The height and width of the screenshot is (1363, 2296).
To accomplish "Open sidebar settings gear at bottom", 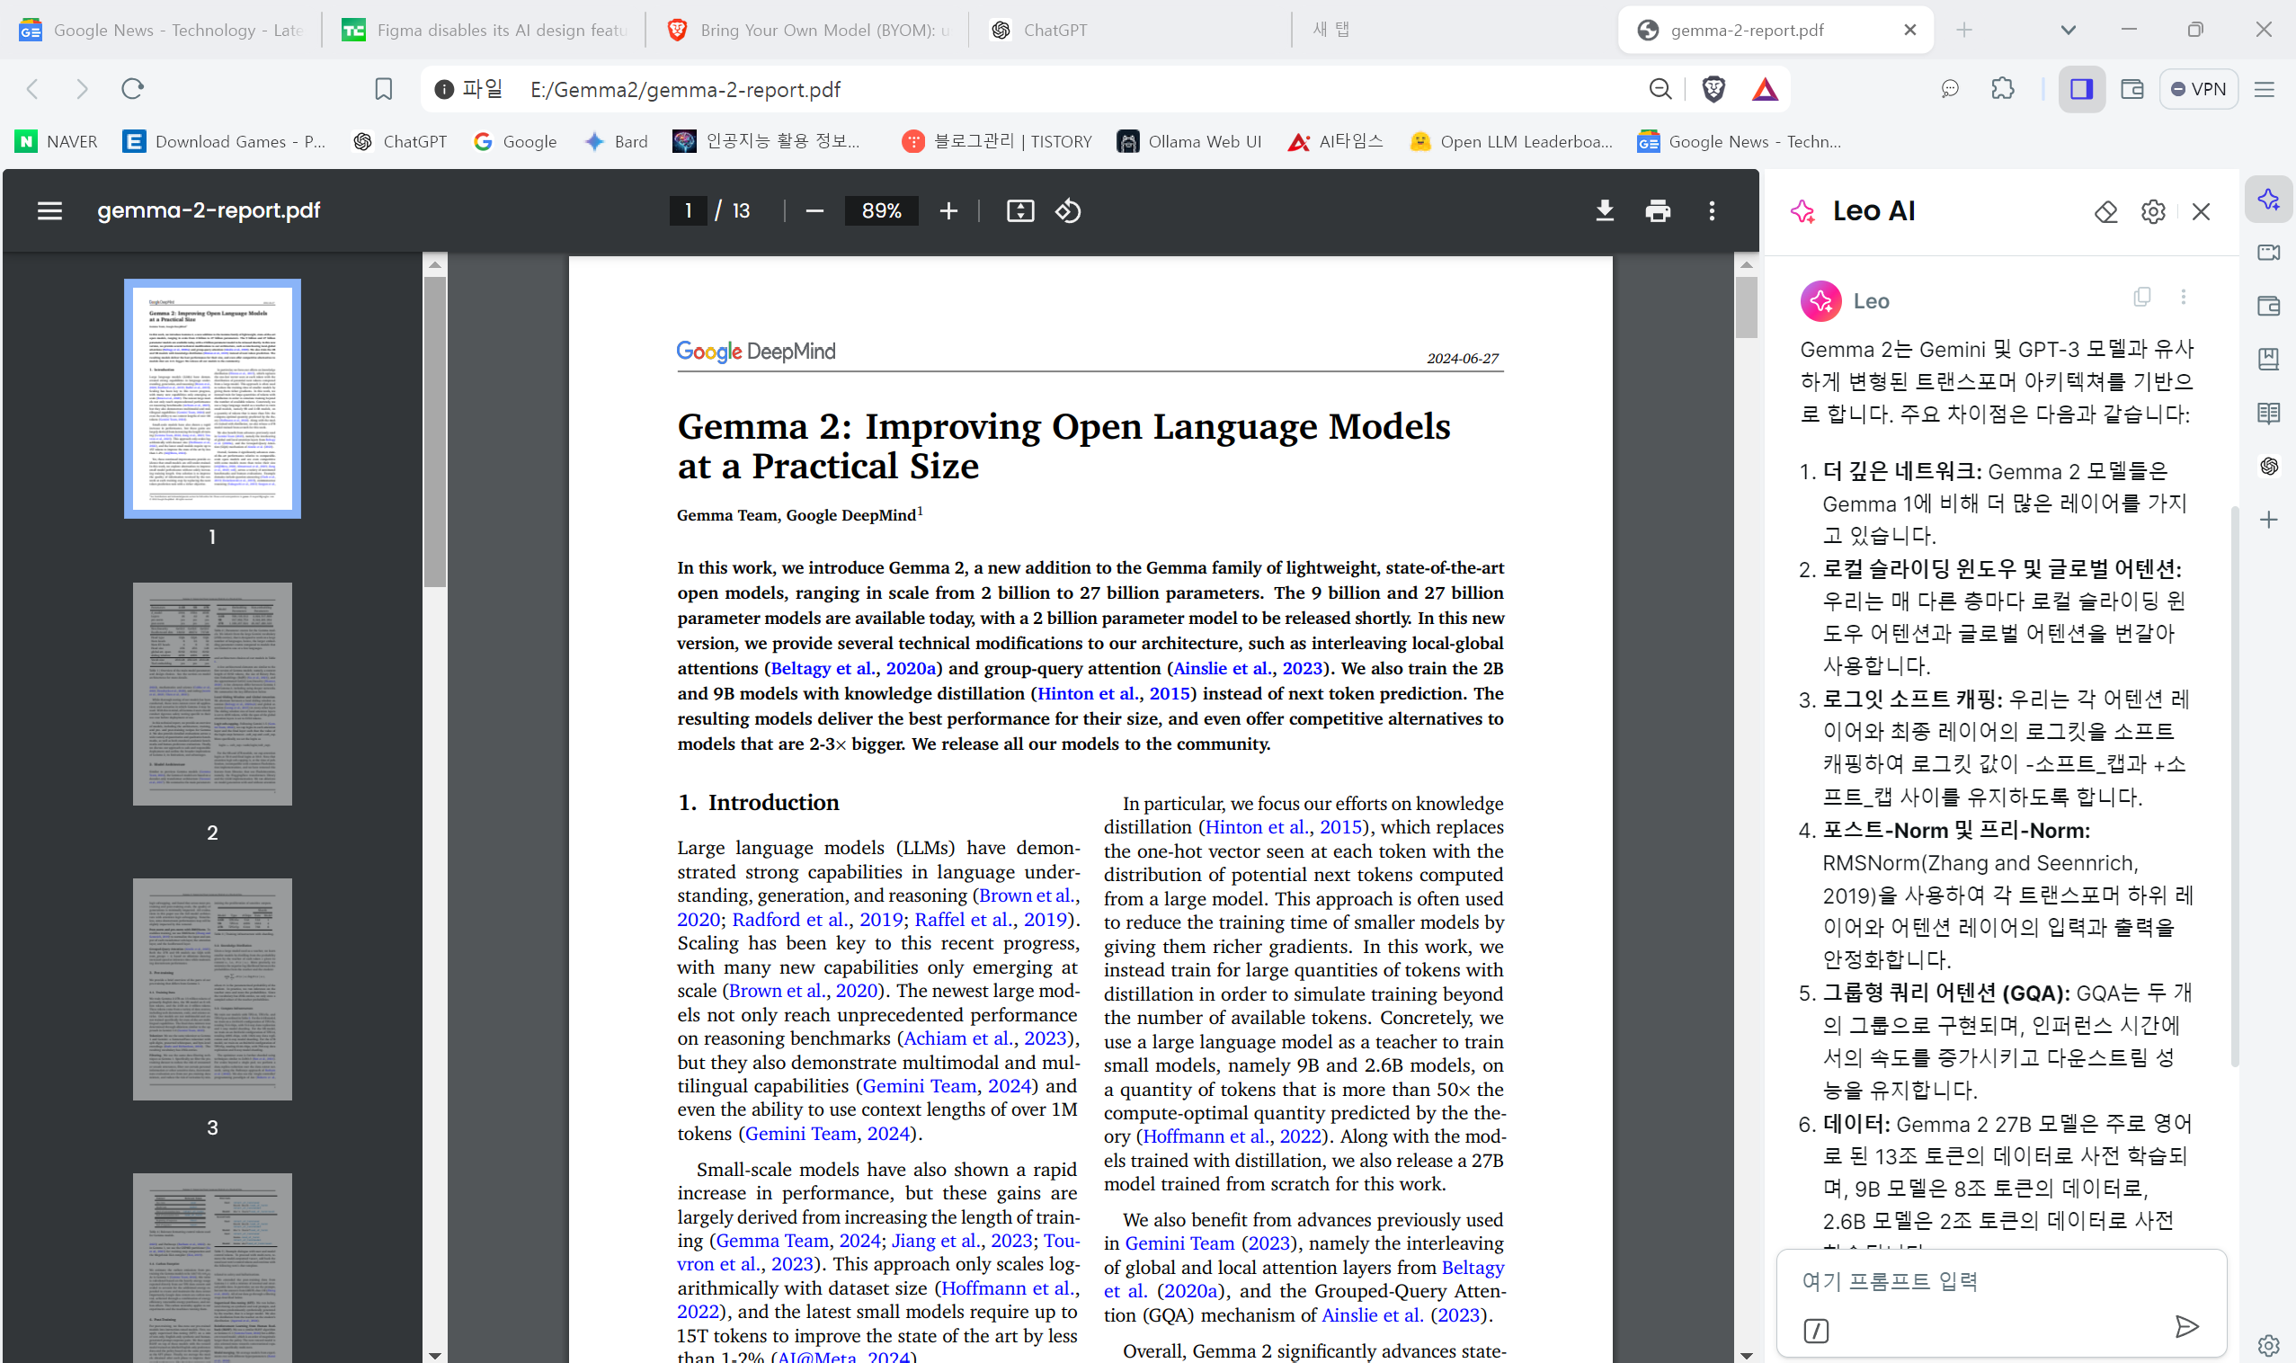I will tap(2268, 1345).
